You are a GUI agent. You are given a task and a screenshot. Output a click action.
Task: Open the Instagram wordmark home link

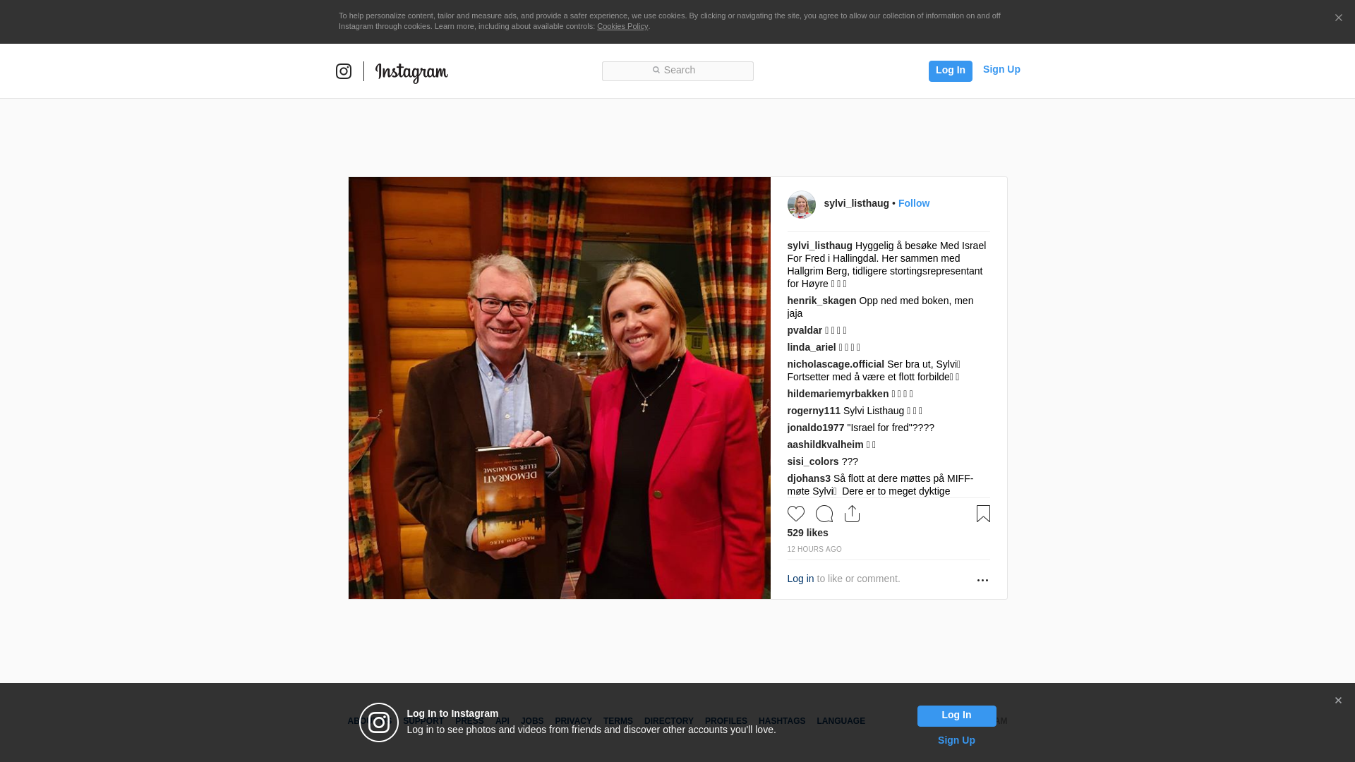411,73
